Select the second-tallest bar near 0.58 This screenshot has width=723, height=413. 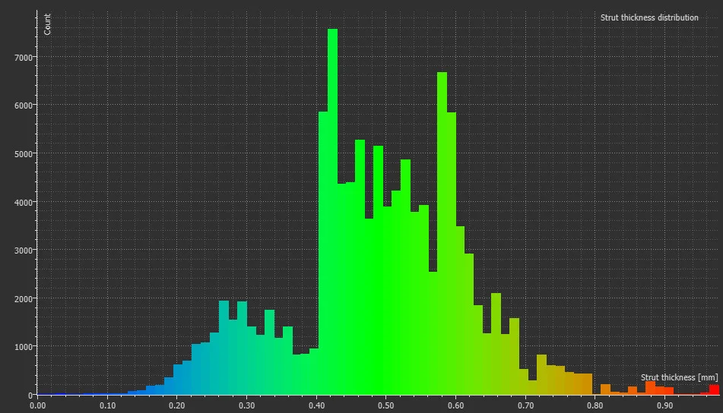442,233
